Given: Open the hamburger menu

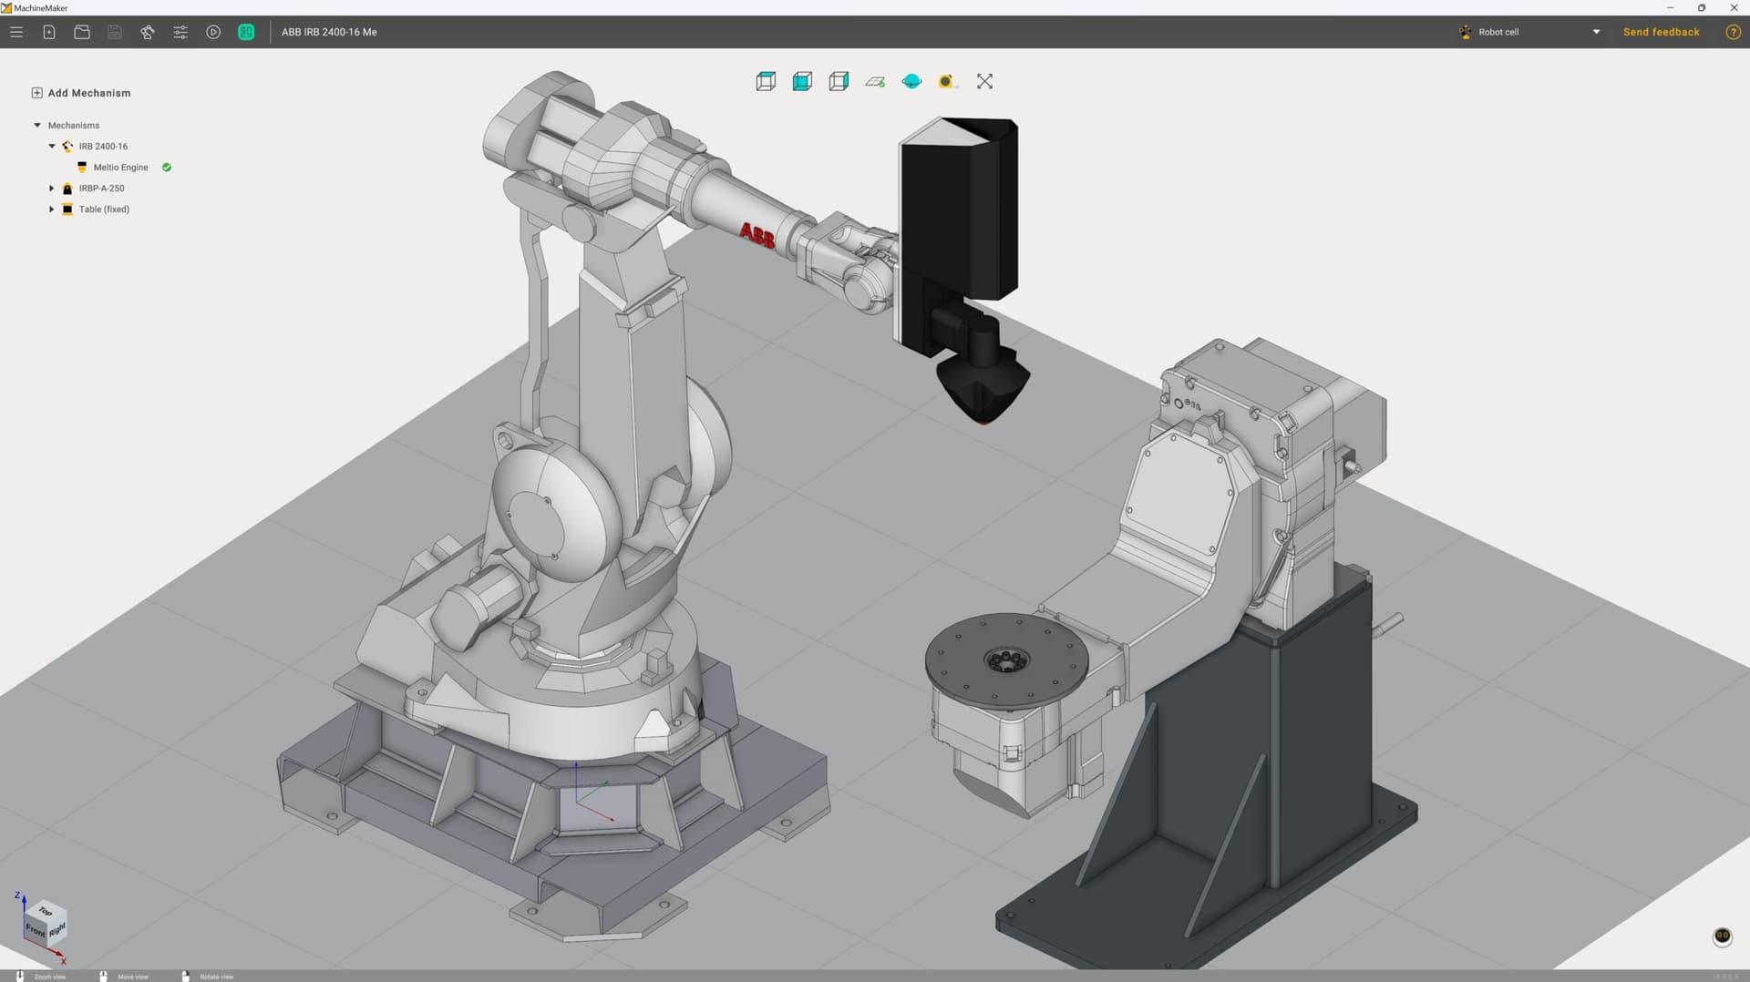Looking at the screenshot, I should 16,32.
